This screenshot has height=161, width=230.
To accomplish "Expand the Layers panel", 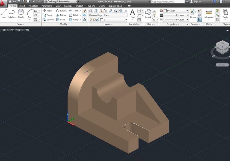I will pyautogui.click(x=108, y=24).
